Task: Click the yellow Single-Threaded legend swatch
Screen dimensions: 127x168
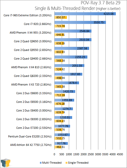Action: (x=66, y=163)
